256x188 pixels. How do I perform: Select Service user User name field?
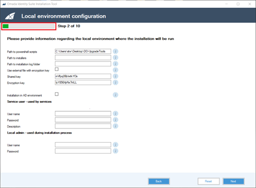click(83, 114)
